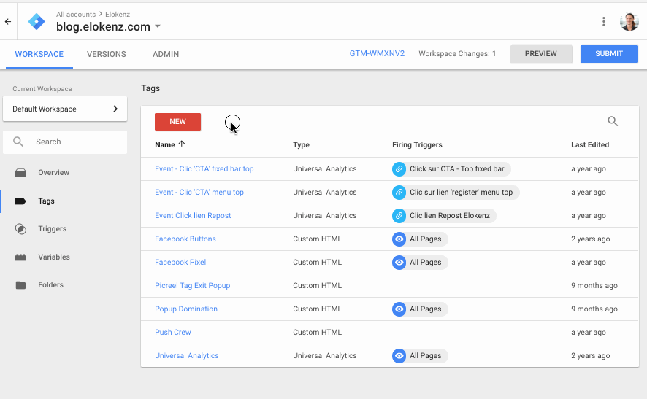The height and width of the screenshot is (399, 647).
Task: Click 'Custom HTML' in Push Crew row
Action: (x=318, y=332)
